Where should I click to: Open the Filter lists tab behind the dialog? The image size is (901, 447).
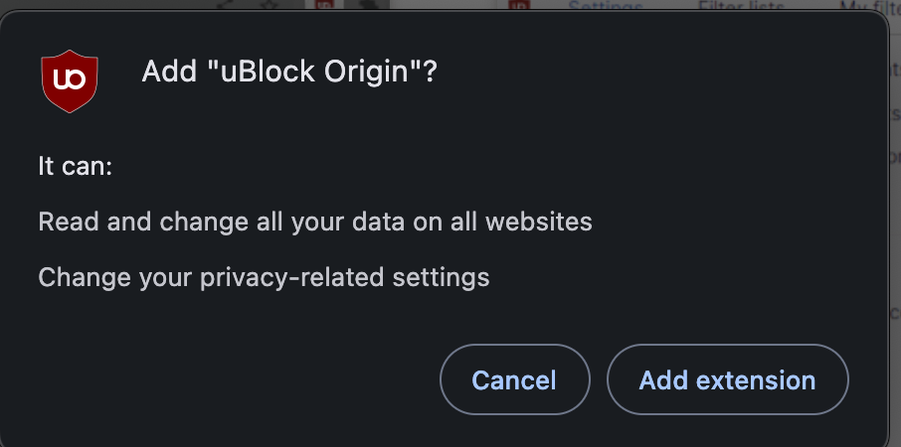tap(740, 5)
